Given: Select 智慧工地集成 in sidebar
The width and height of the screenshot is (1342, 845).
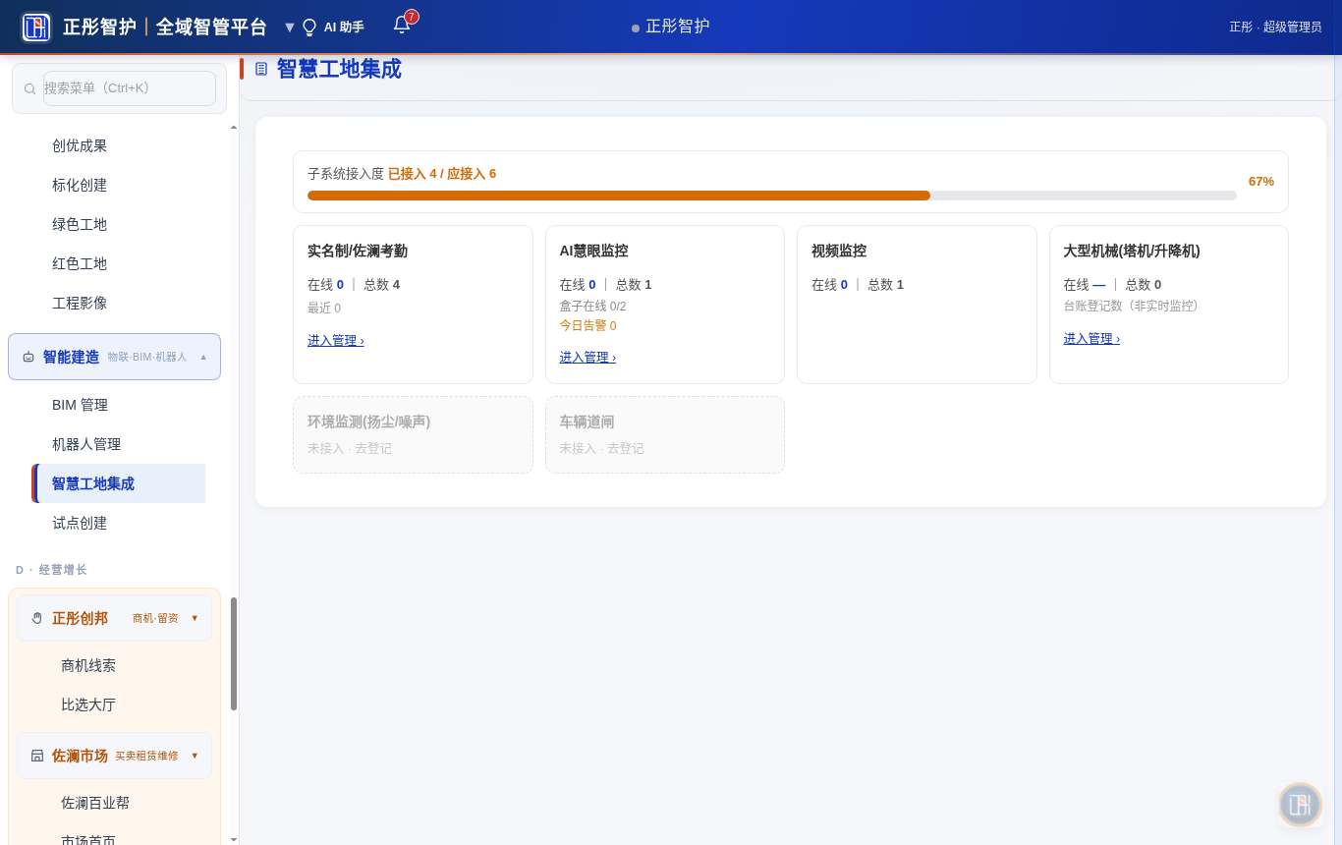Looking at the screenshot, I should (x=119, y=483).
